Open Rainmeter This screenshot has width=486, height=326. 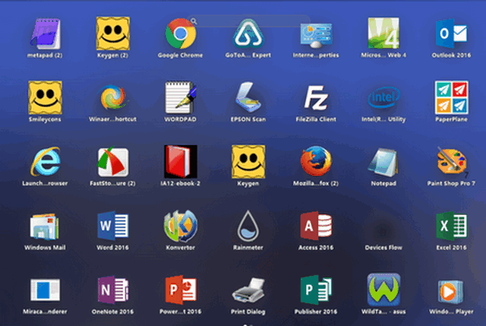tap(248, 225)
